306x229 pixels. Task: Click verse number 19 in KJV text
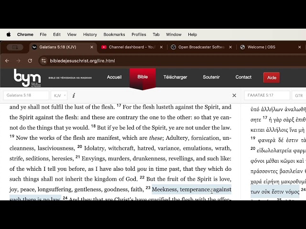12,136
